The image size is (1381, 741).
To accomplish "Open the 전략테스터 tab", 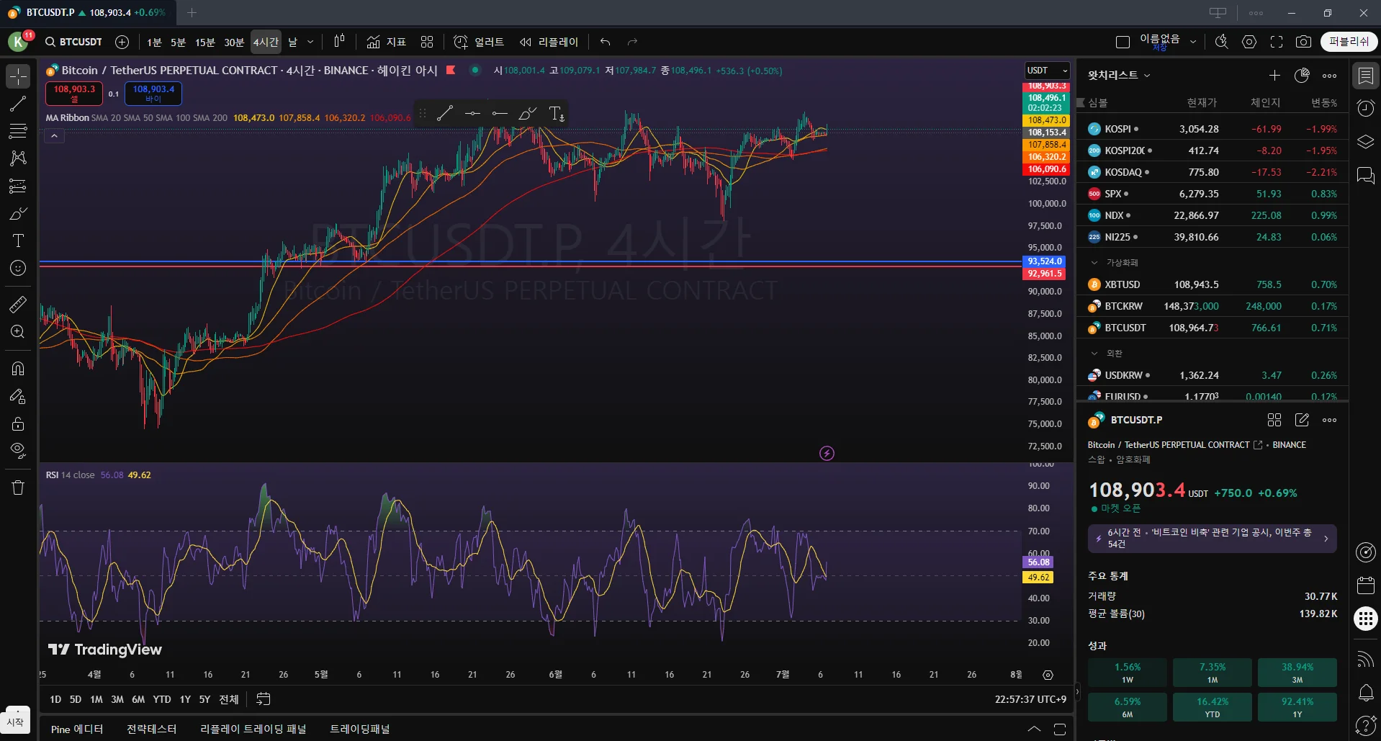I will tap(151, 729).
